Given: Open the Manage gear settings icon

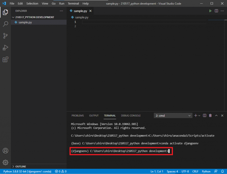Looking at the screenshot, I should (x=5, y=162).
